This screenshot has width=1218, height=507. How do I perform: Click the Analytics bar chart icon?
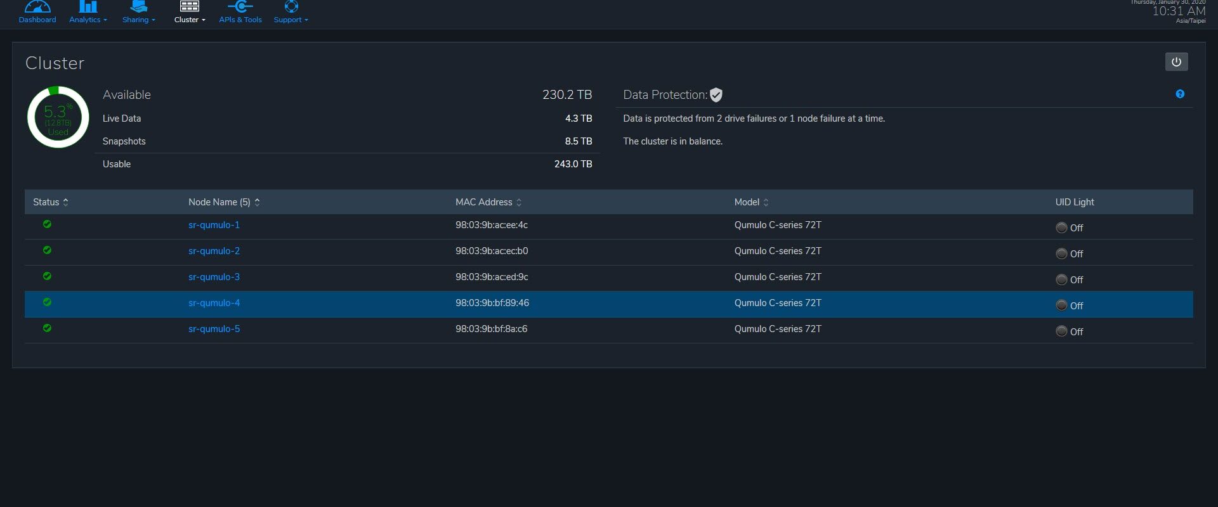click(88, 6)
